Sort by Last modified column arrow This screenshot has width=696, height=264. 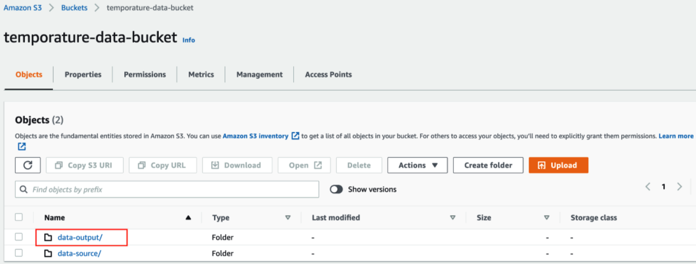453,218
